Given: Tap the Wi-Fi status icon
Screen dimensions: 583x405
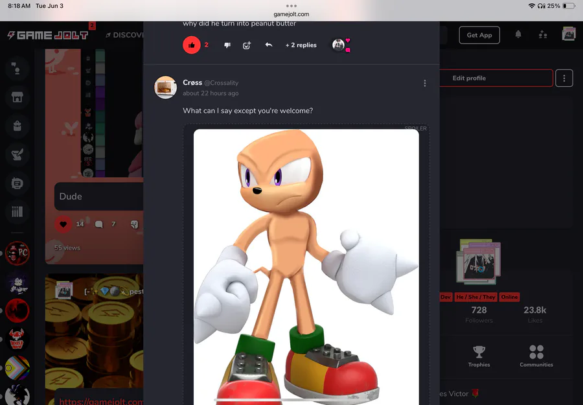Looking at the screenshot, I should [532, 6].
